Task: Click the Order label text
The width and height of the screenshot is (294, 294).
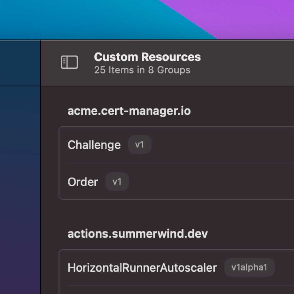Action: pos(83,182)
